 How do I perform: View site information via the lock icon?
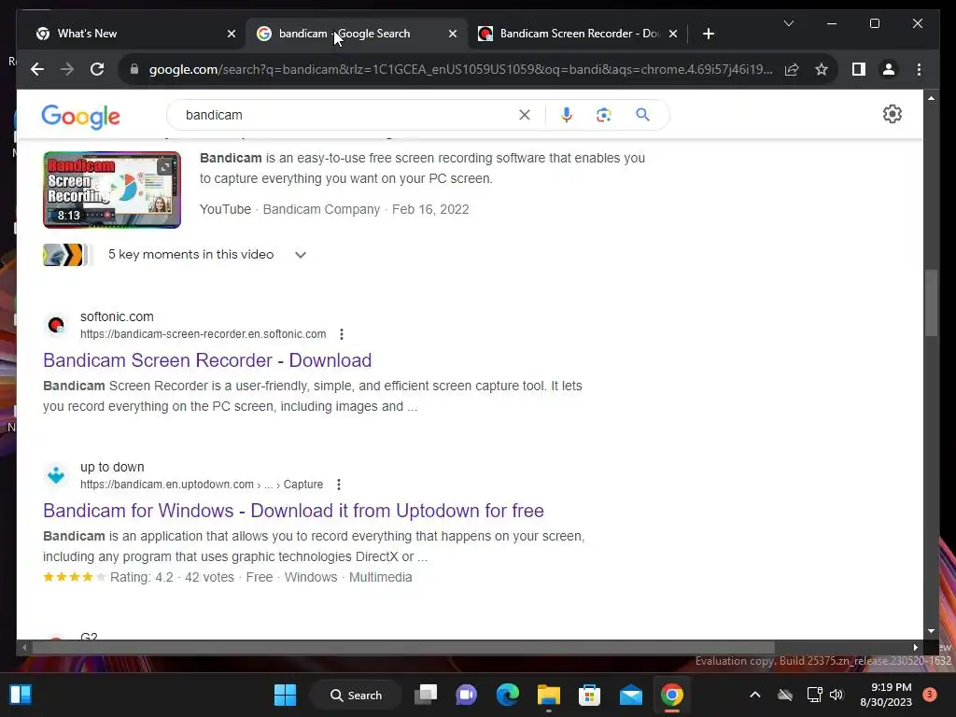point(134,69)
